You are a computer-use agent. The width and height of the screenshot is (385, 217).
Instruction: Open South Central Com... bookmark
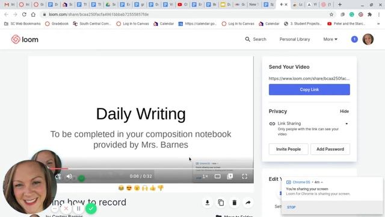tap(92, 24)
